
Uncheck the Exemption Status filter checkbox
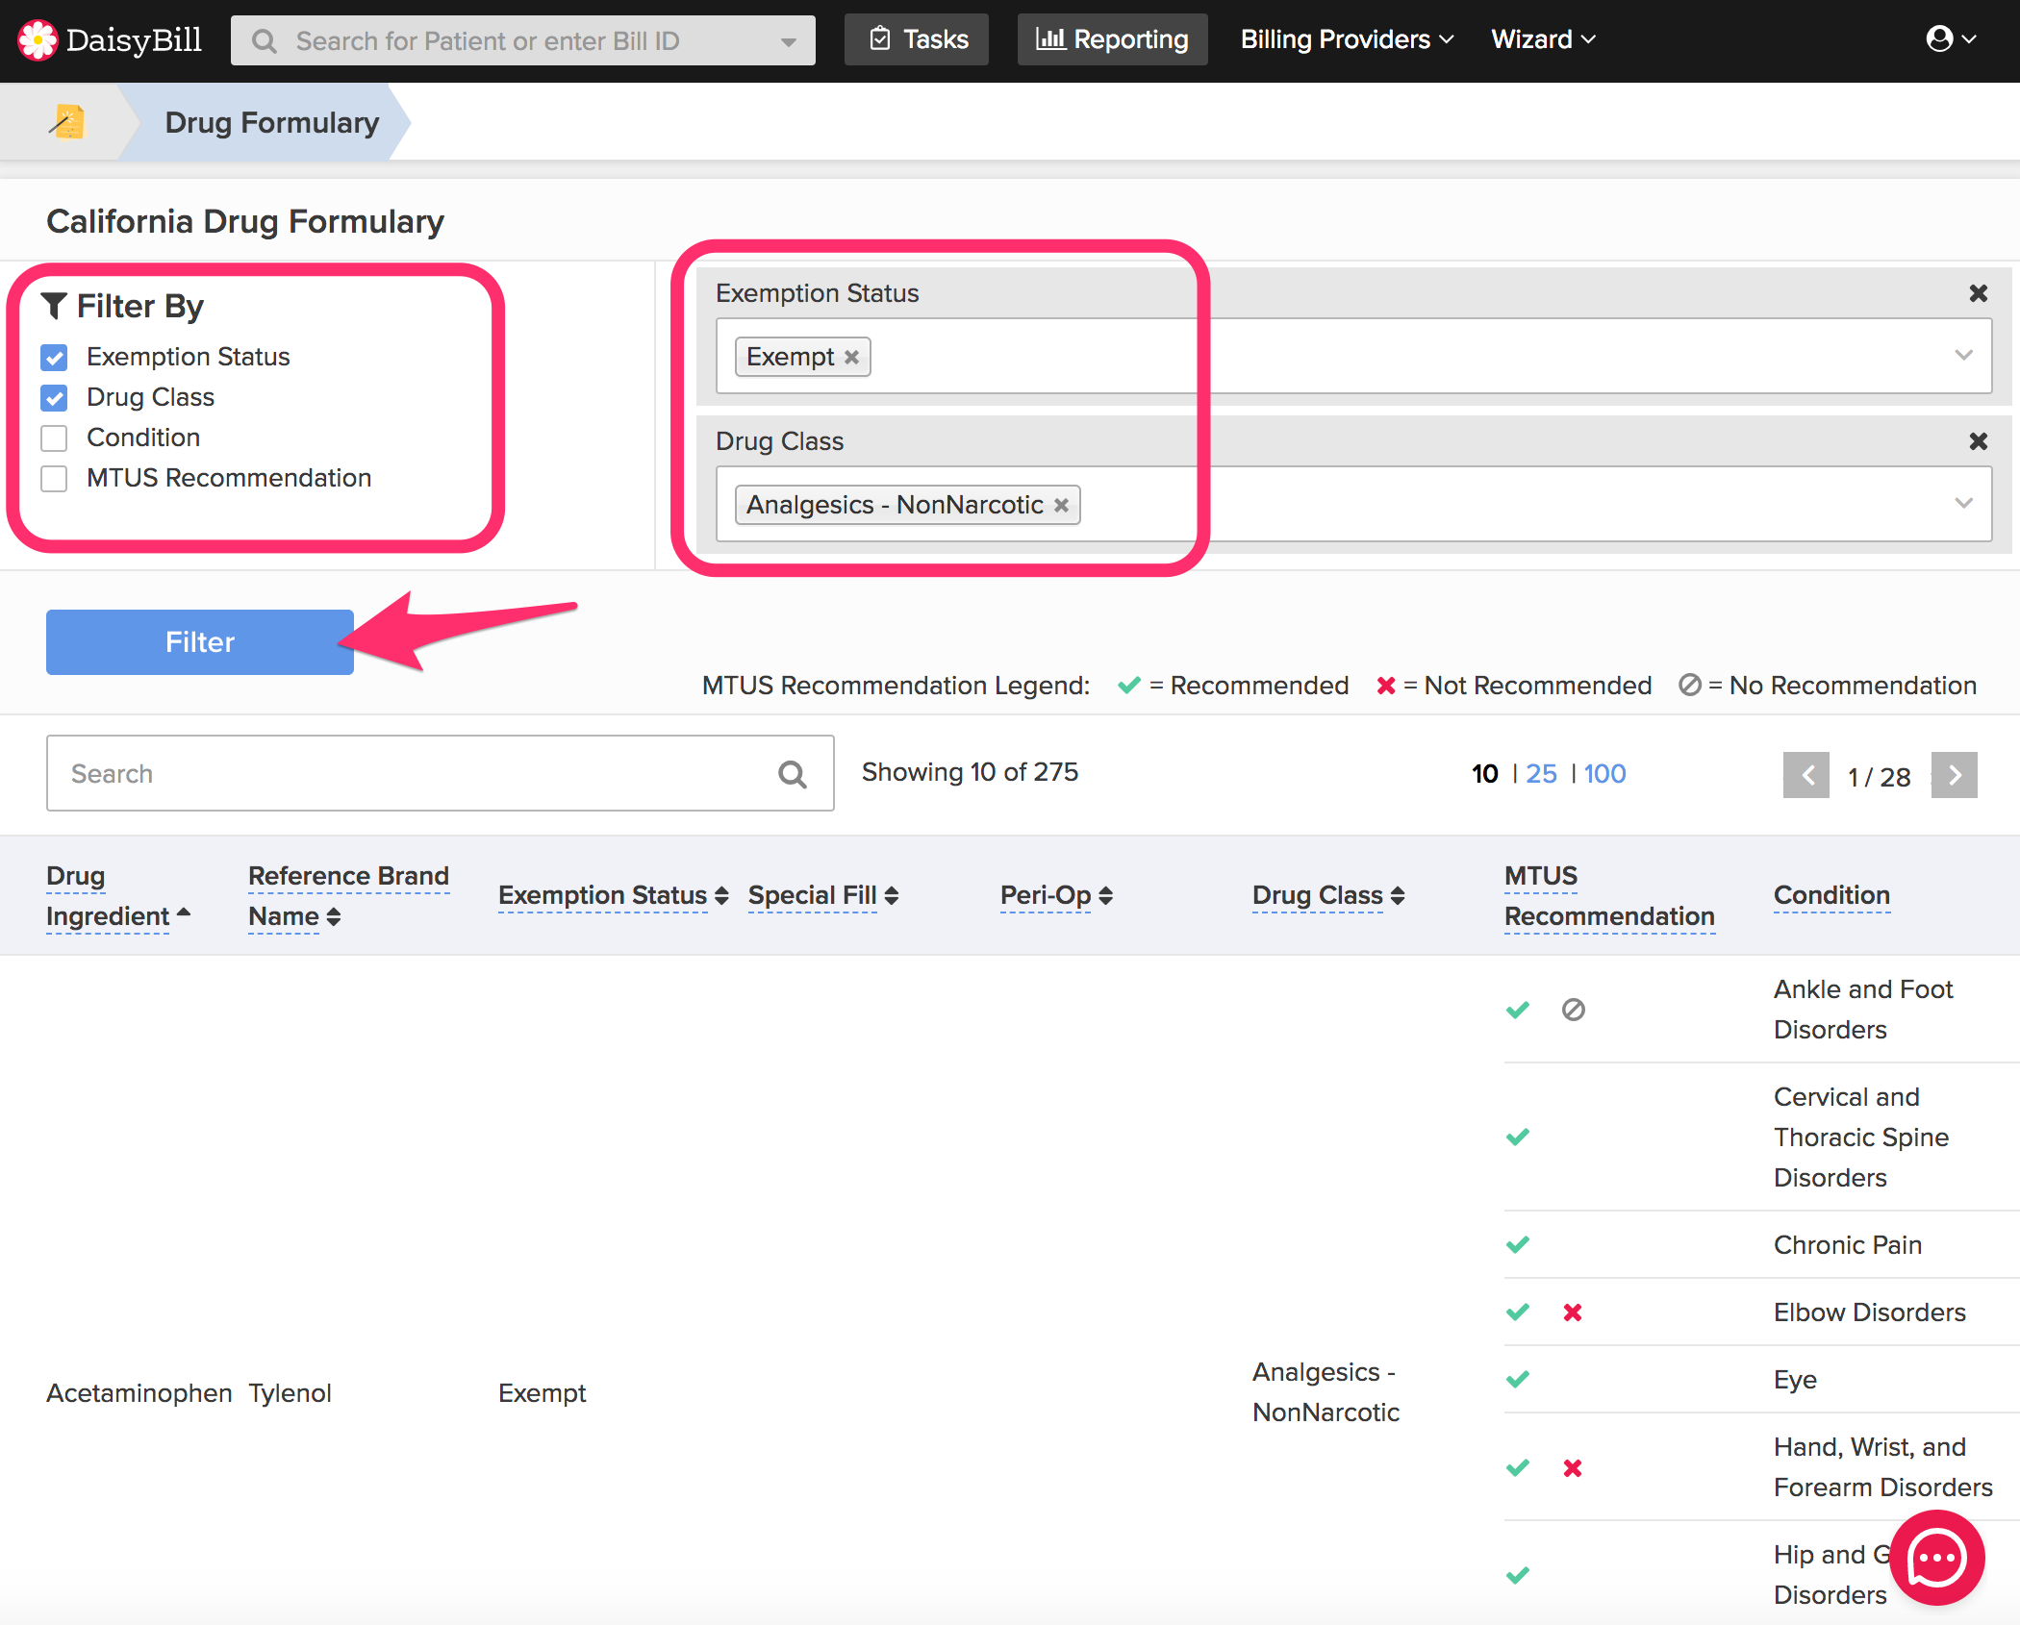click(55, 358)
